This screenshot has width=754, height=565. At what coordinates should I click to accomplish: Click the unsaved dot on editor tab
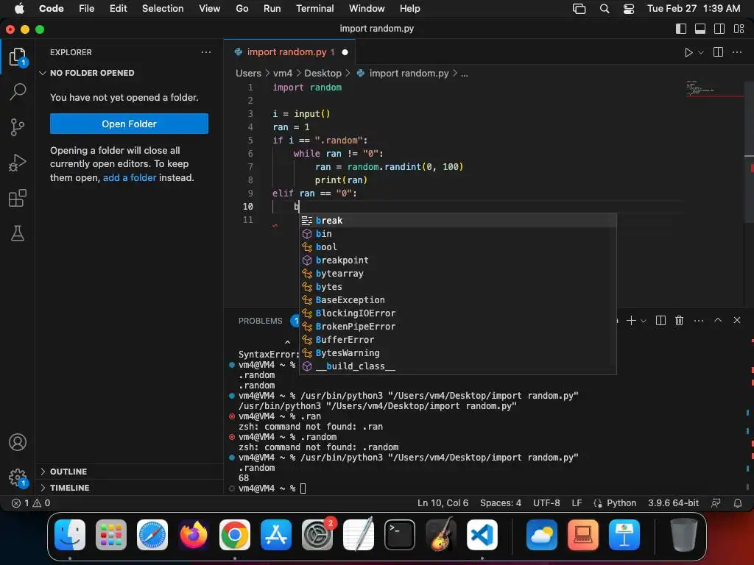coord(345,52)
